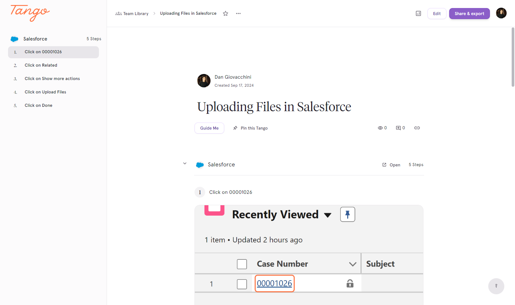Screen dimensions: 515x305
Task: Click the '5 Steps' label in section header
Action: 416,165
